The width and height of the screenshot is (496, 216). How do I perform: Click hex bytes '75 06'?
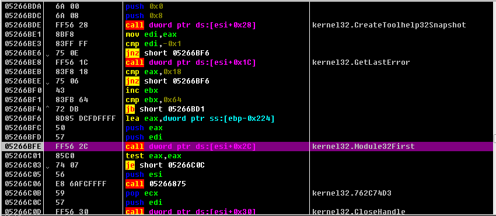[67, 81]
